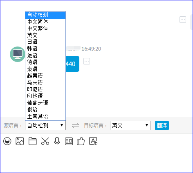
Task: Open the message options ellipsis beside 440
Action: coord(87,61)
